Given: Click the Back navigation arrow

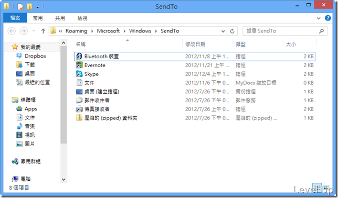Looking at the screenshot, I should pos(12,31).
